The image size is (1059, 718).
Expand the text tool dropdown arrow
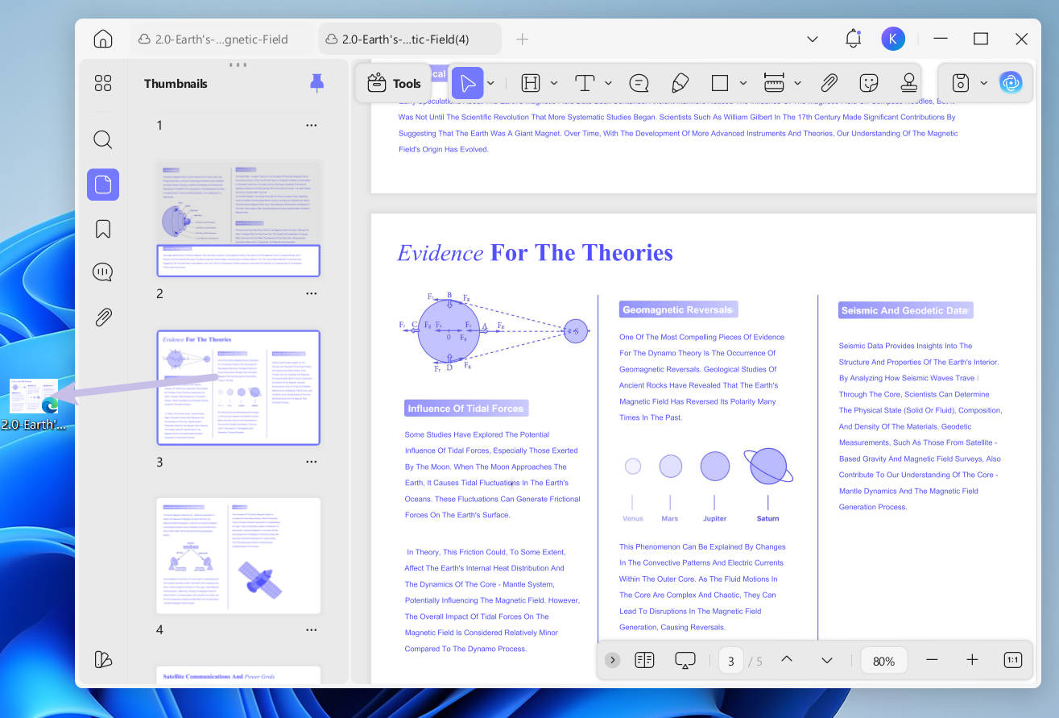tap(608, 83)
